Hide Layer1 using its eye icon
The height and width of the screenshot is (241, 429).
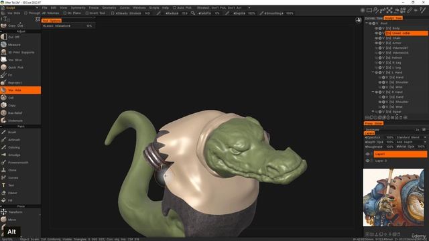click(367, 154)
